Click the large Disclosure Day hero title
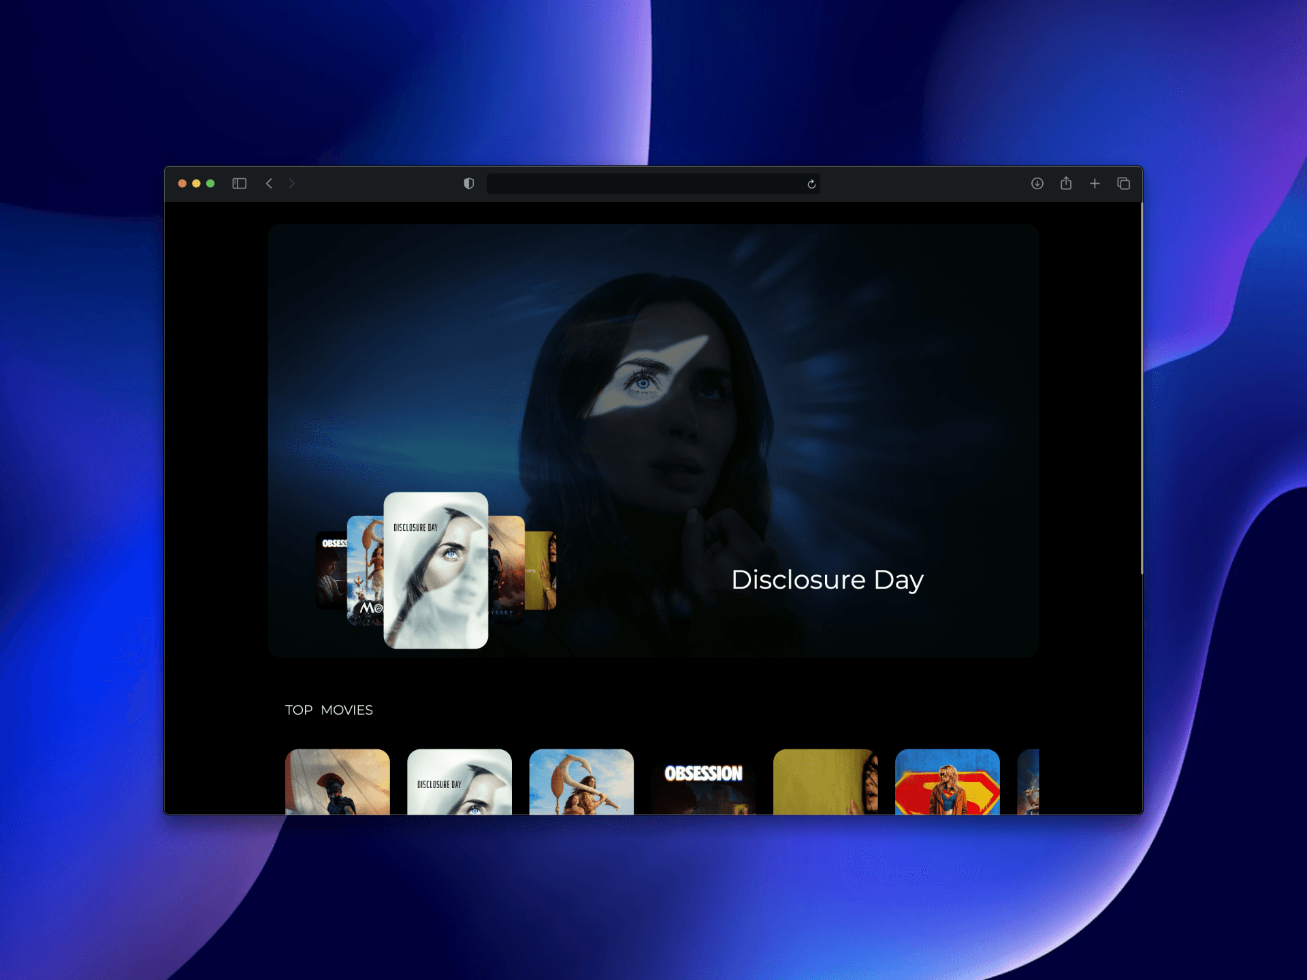Image resolution: width=1307 pixels, height=980 pixels. (x=827, y=580)
